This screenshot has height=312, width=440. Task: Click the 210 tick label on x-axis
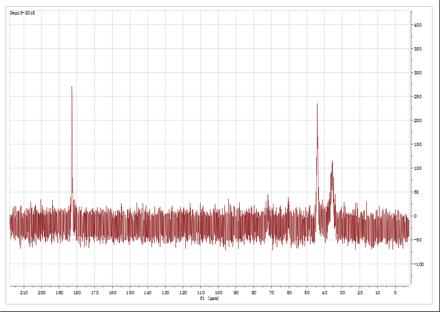[x=23, y=293]
